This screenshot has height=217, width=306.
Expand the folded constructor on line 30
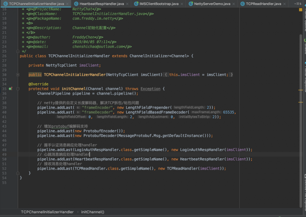tap(18, 75)
